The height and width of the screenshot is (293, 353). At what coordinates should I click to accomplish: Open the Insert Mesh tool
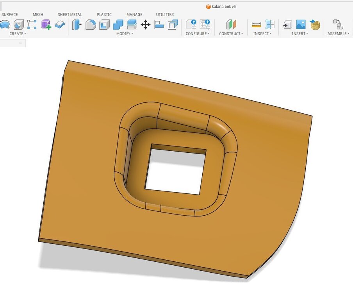[x=314, y=25]
